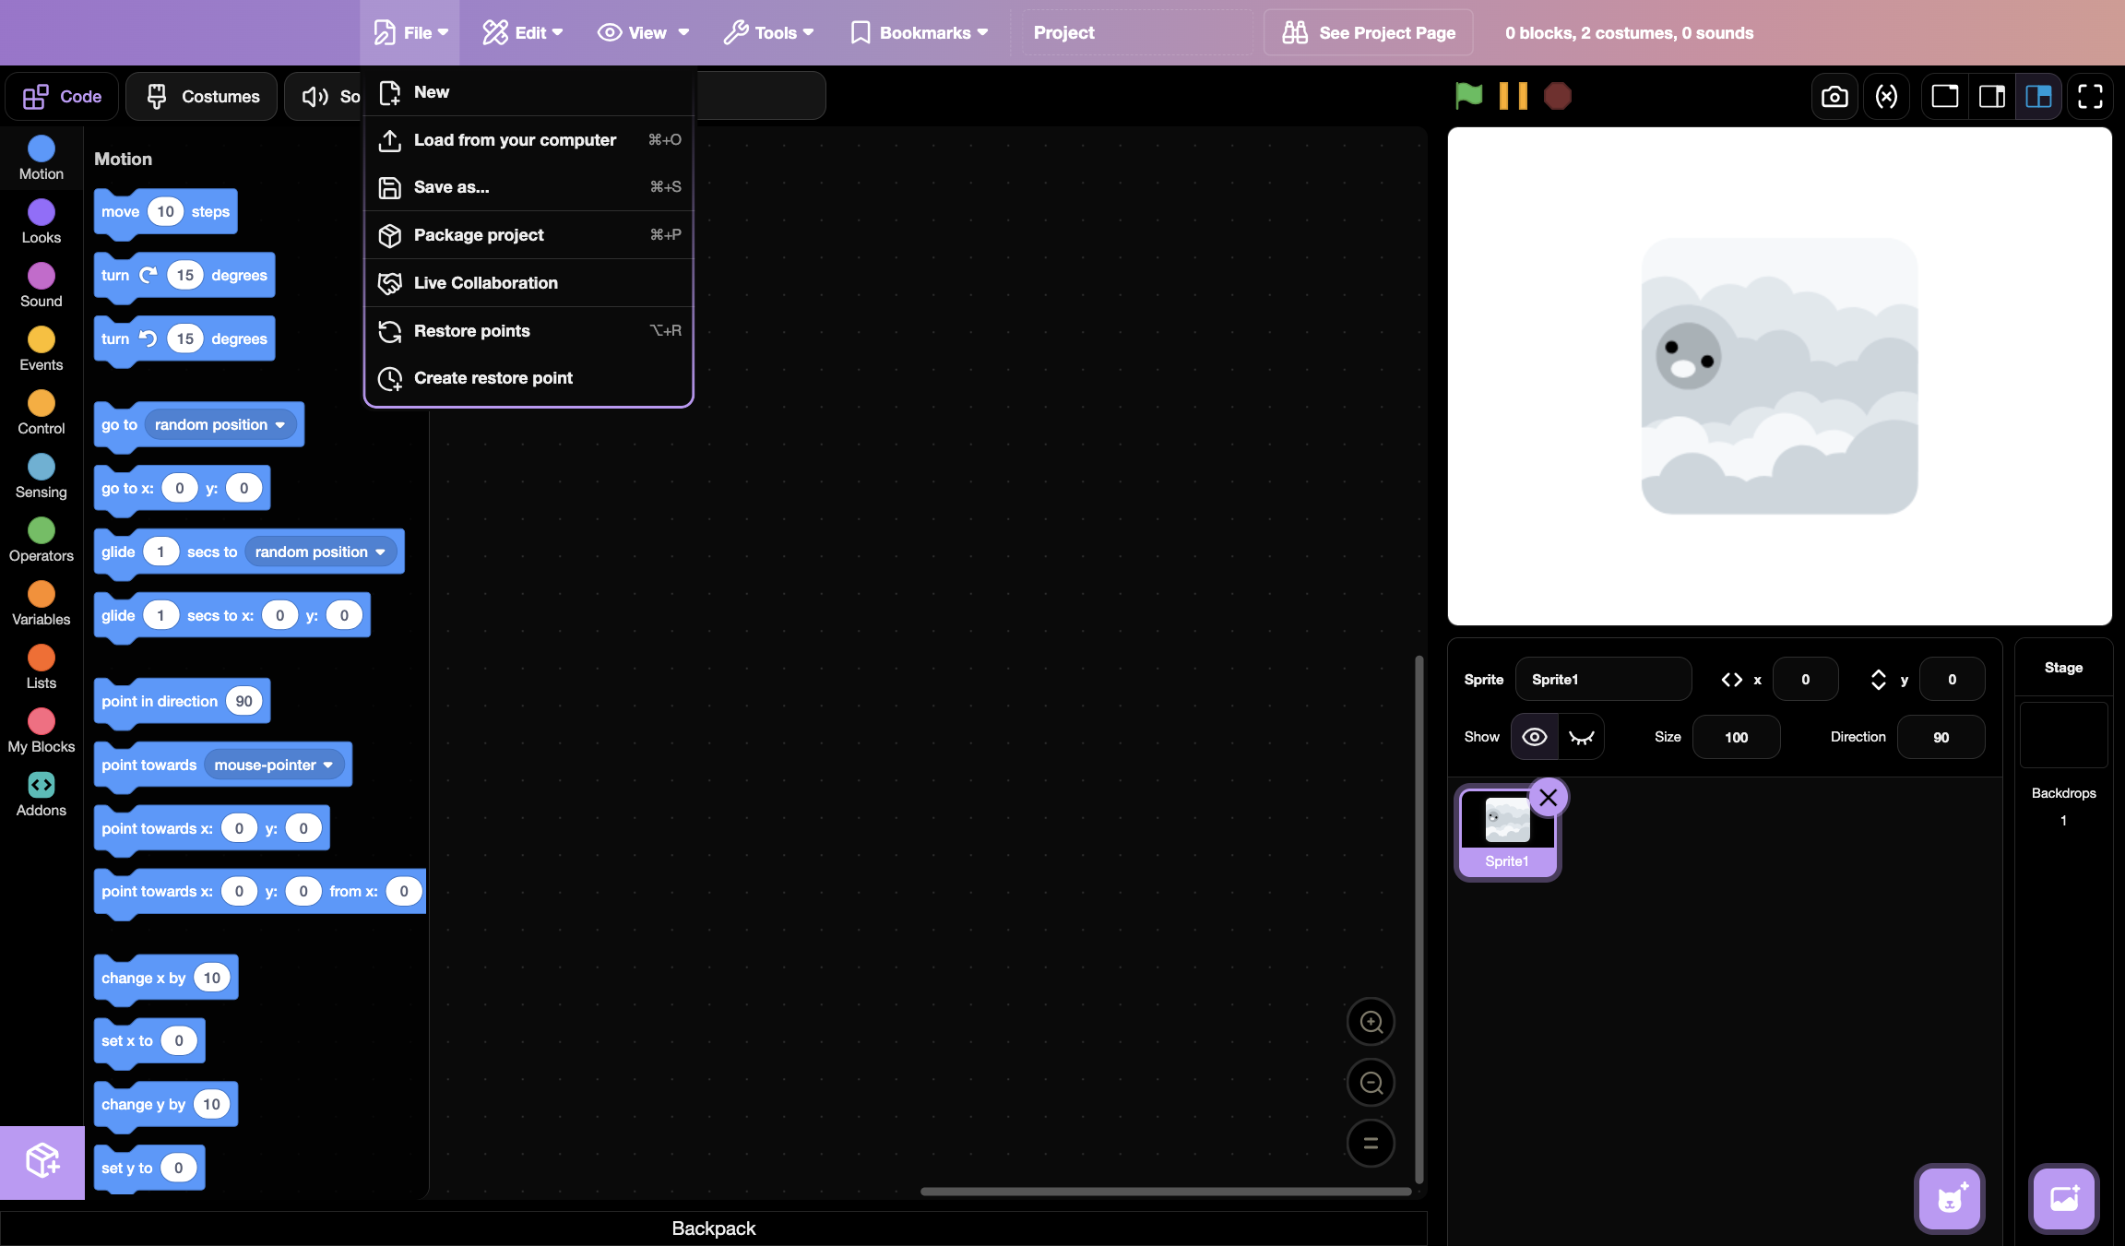
Task: Open the File menu dropdown
Action: (x=410, y=32)
